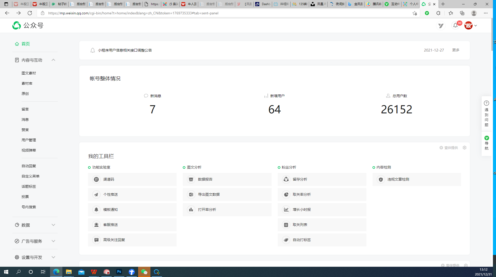This screenshot has height=277, width=496.
Task: Select 图文素材 in the sidebar
Action: (x=29, y=73)
